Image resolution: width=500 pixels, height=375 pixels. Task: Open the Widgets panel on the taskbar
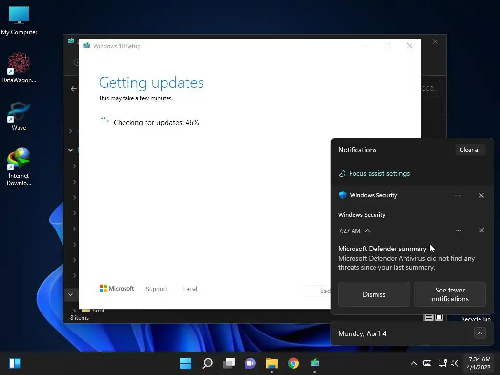pos(15,363)
